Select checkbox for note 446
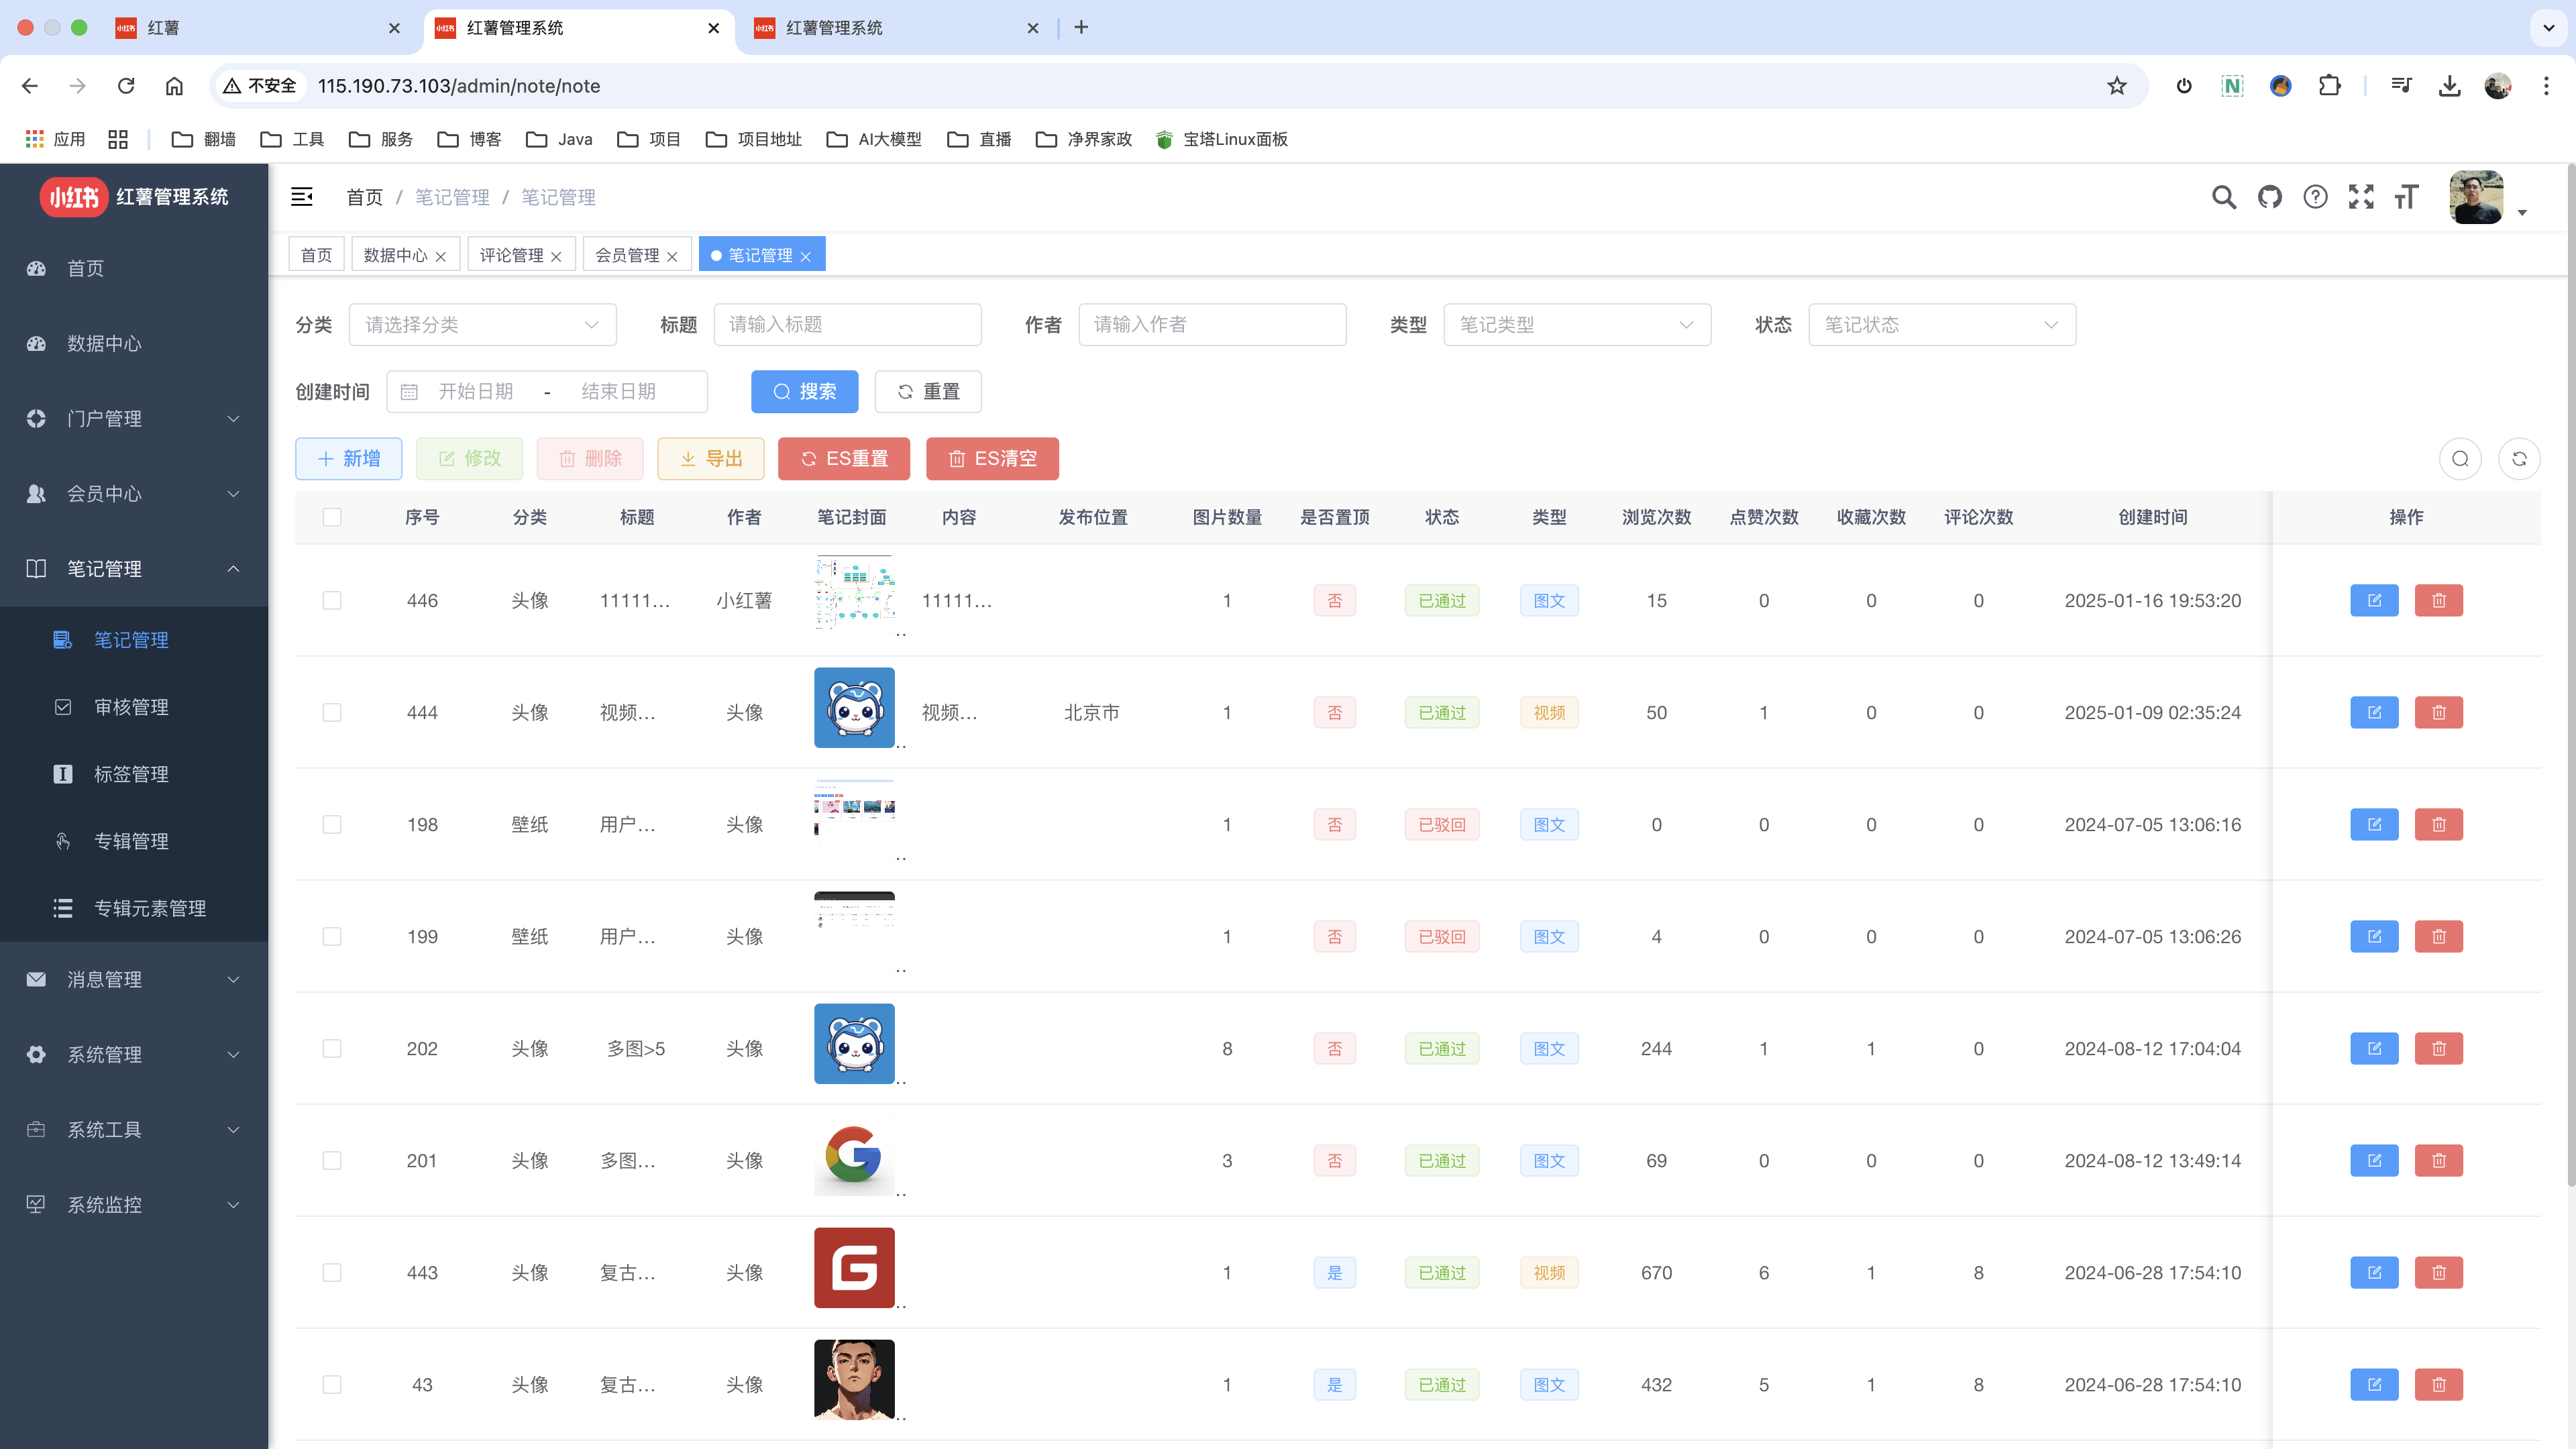2576x1449 pixels. pyautogui.click(x=332, y=601)
